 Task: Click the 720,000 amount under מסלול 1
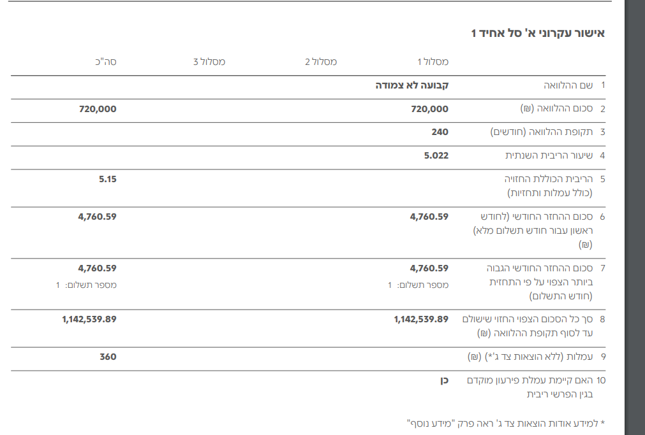pos(430,109)
